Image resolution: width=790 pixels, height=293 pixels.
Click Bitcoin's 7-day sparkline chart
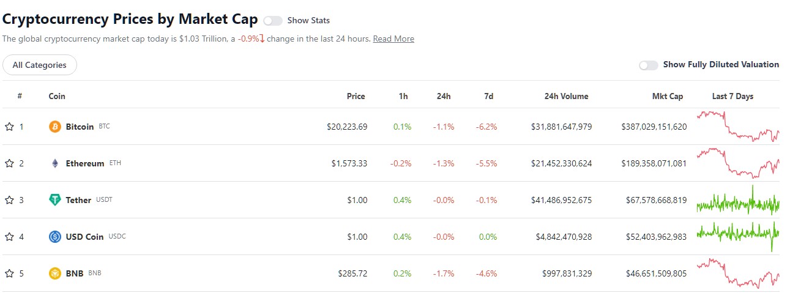(x=738, y=127)
